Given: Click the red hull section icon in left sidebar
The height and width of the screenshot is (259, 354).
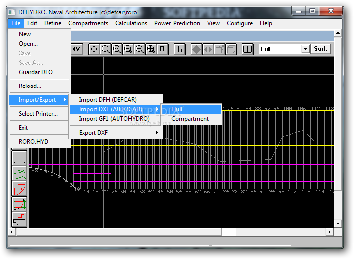Looking at the screenshot, I should [19, 158].
